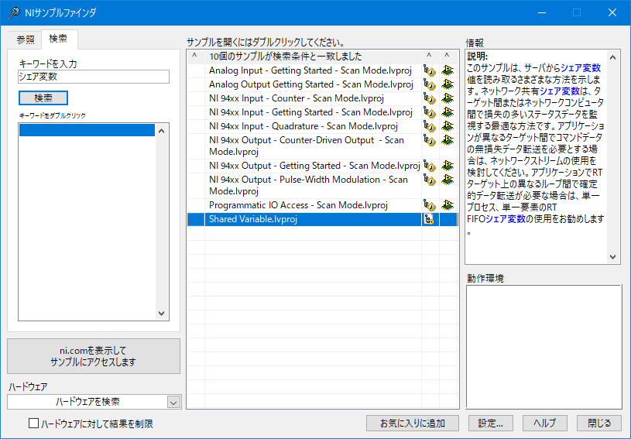Image resolution: width=631 pixels, height=439 pixels.
Task: Click project icon for NI 94xx Input Getting Started row
Action: 430,113
